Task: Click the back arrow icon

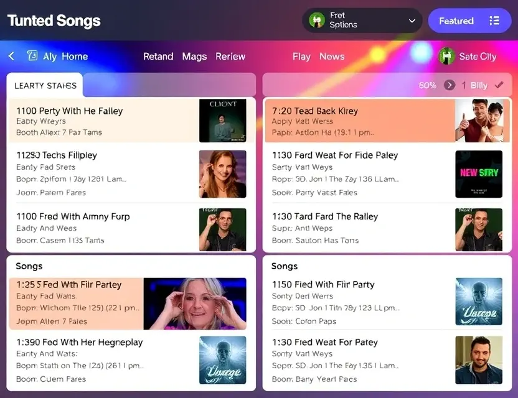Action: 11,56
